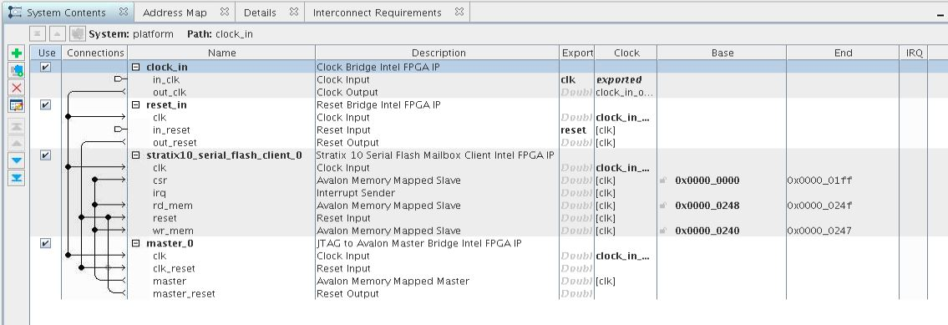Screen dimensions: 948x325
Task: Click the move to top arrow icon
Action: click(x=17, y=126)
